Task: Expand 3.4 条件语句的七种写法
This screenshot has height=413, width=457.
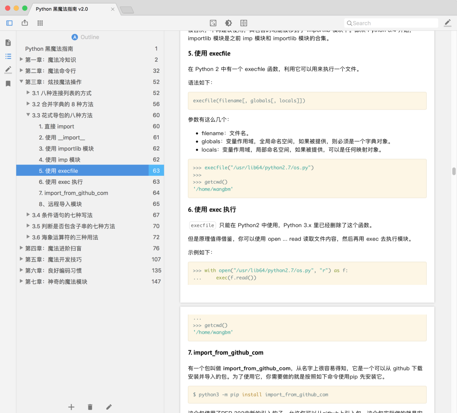Action: click(28, 215)
